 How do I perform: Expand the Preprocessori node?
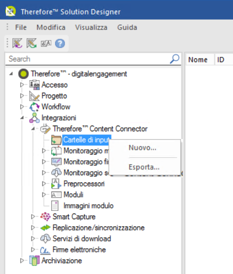tap(44, 184)
